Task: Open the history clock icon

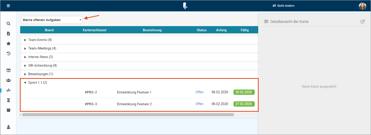Action: (x=8, y=53)
